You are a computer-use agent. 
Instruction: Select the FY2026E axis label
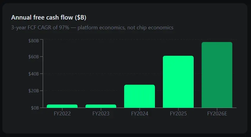pyautogui.click(x=217, y=113)
